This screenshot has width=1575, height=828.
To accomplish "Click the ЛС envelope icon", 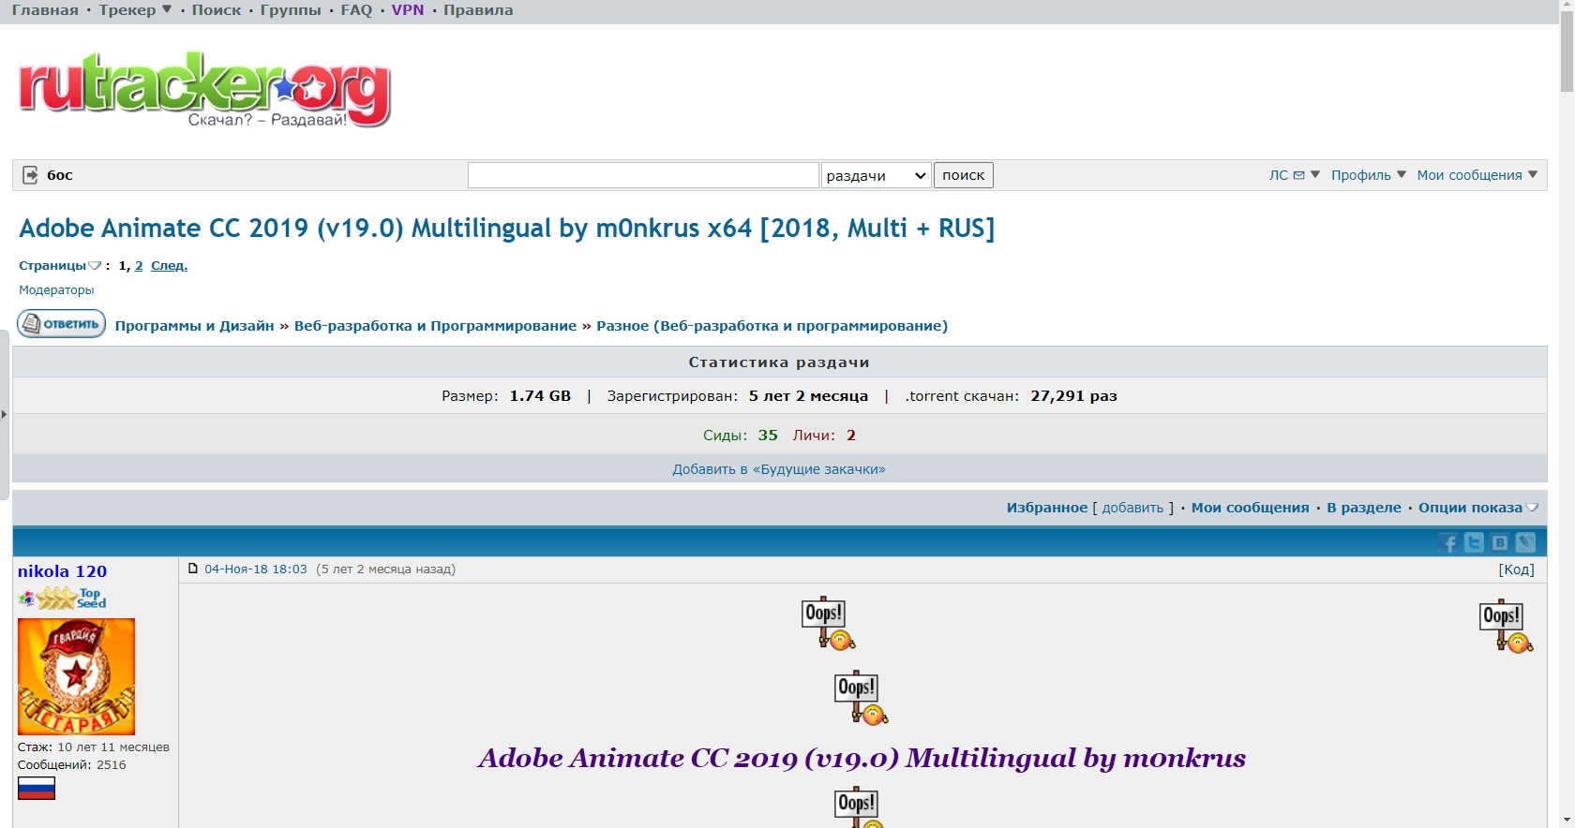I will [x=1298, y=175].
